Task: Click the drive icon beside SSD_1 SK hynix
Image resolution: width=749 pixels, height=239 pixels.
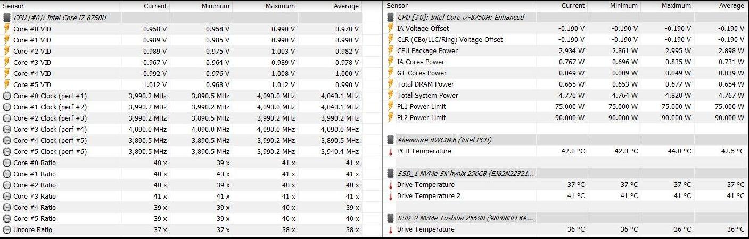Action: pos(390,174)
